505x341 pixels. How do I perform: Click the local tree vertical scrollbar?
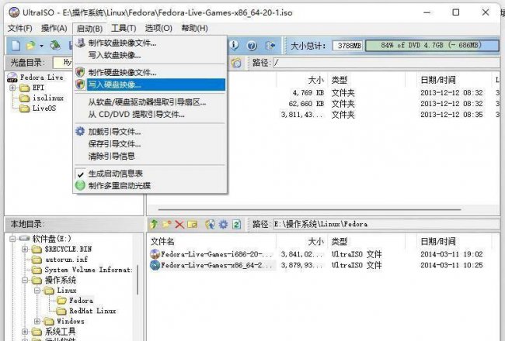point(138,280)
